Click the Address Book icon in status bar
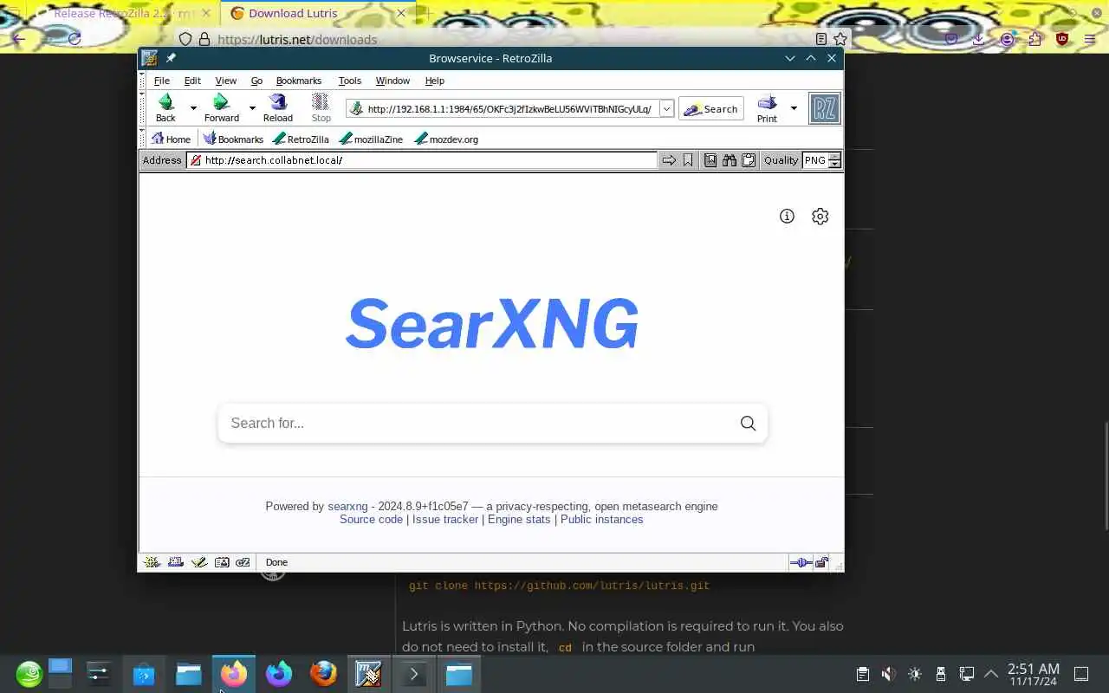 tap(222, 562)
